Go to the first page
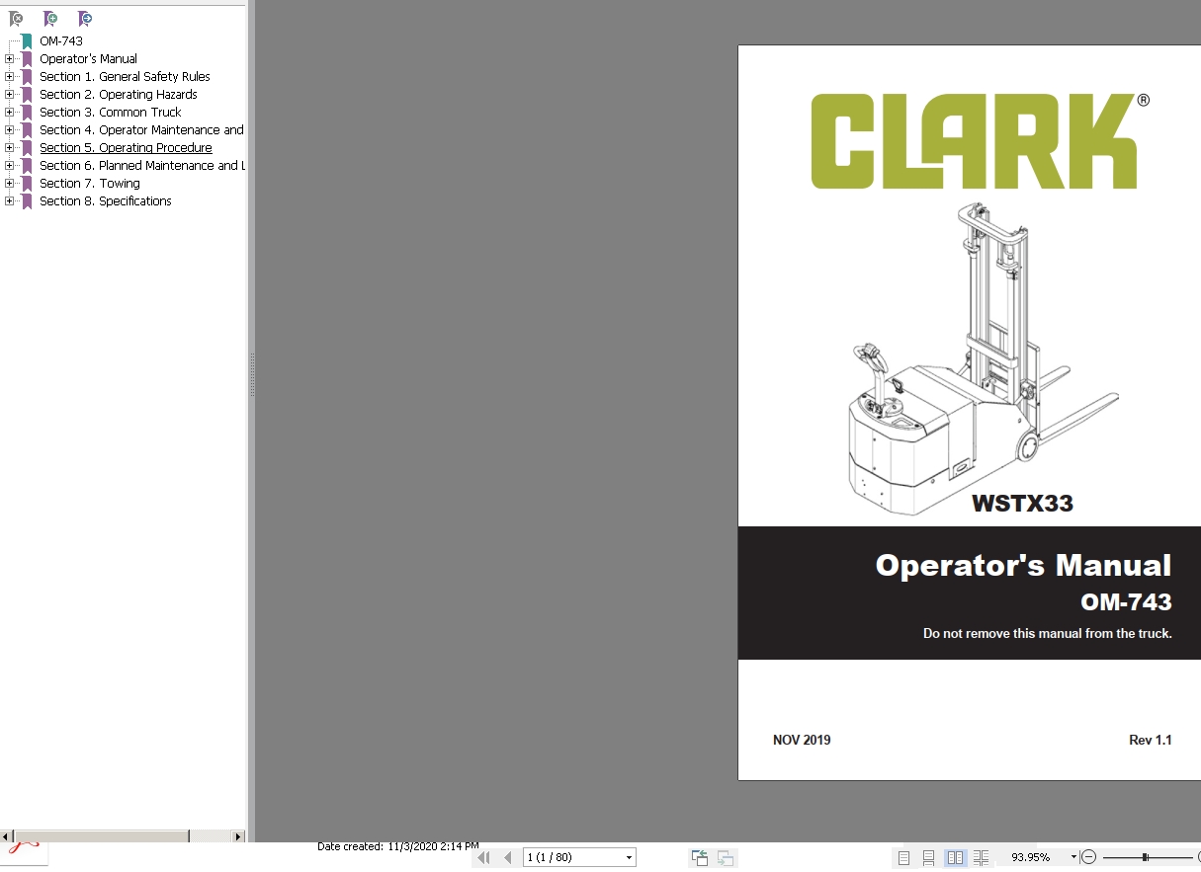Image resolution: width=1201 pixels, height=872 pixels. coord(484,857)
